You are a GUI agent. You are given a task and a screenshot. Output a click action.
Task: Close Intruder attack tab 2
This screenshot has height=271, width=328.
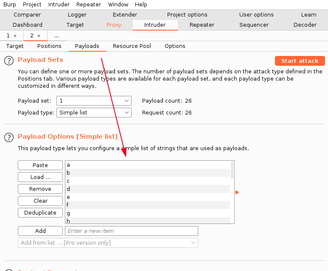tap(39, 36)
